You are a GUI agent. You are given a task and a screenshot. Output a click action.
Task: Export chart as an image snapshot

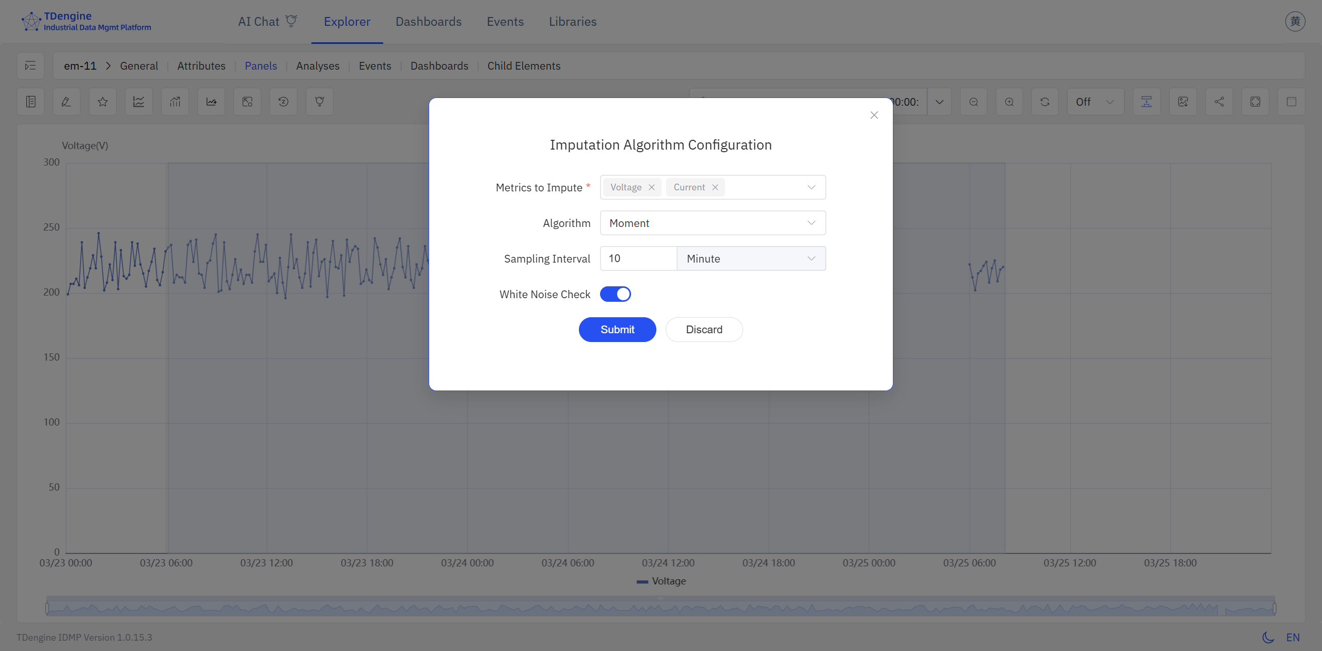pyautogui.click(x=1183, y=102)
